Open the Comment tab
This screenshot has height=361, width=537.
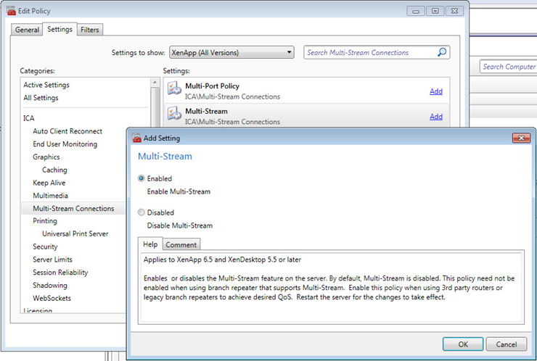181,245
